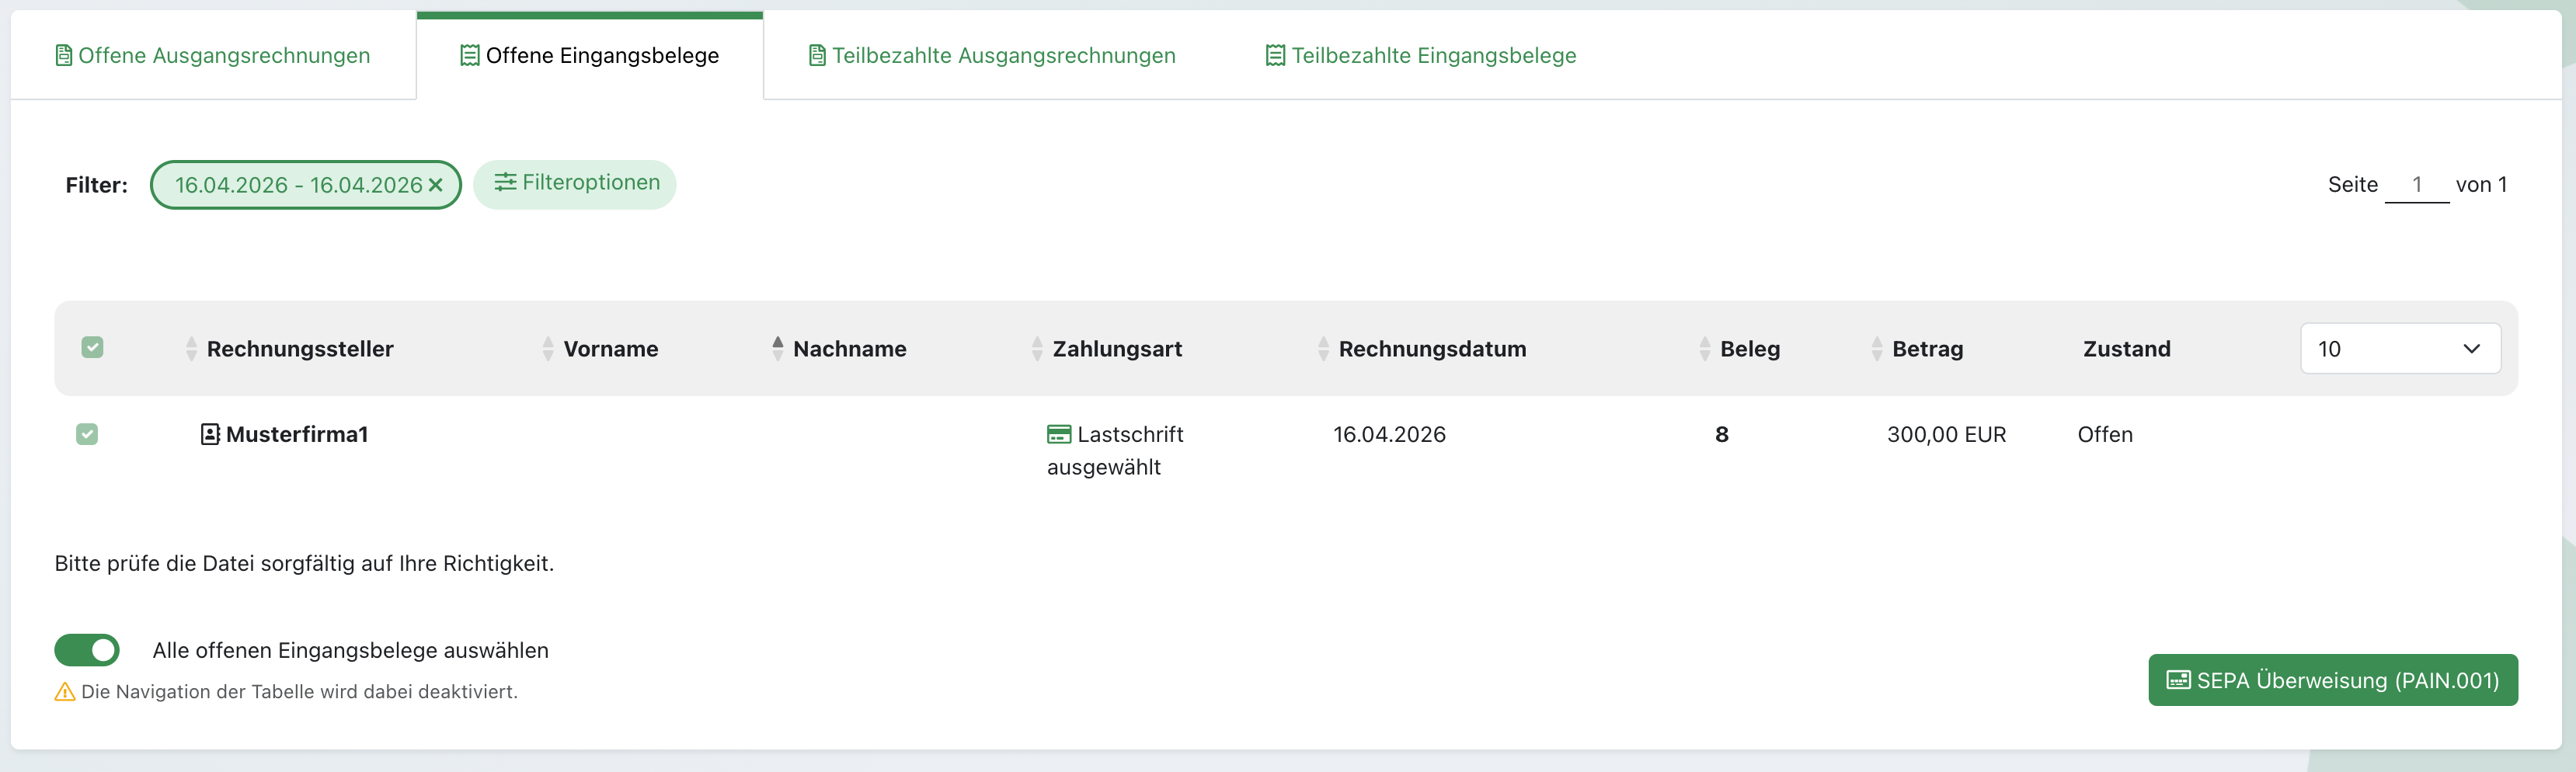Click the Musterfirma1 contact icon

pyautogui.click(x=210, y=434)
